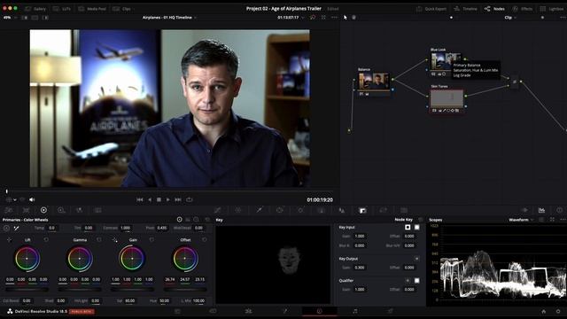Open the Information palette icon
The height and width of the screenshot is (319, 567).
pos(559,210)
